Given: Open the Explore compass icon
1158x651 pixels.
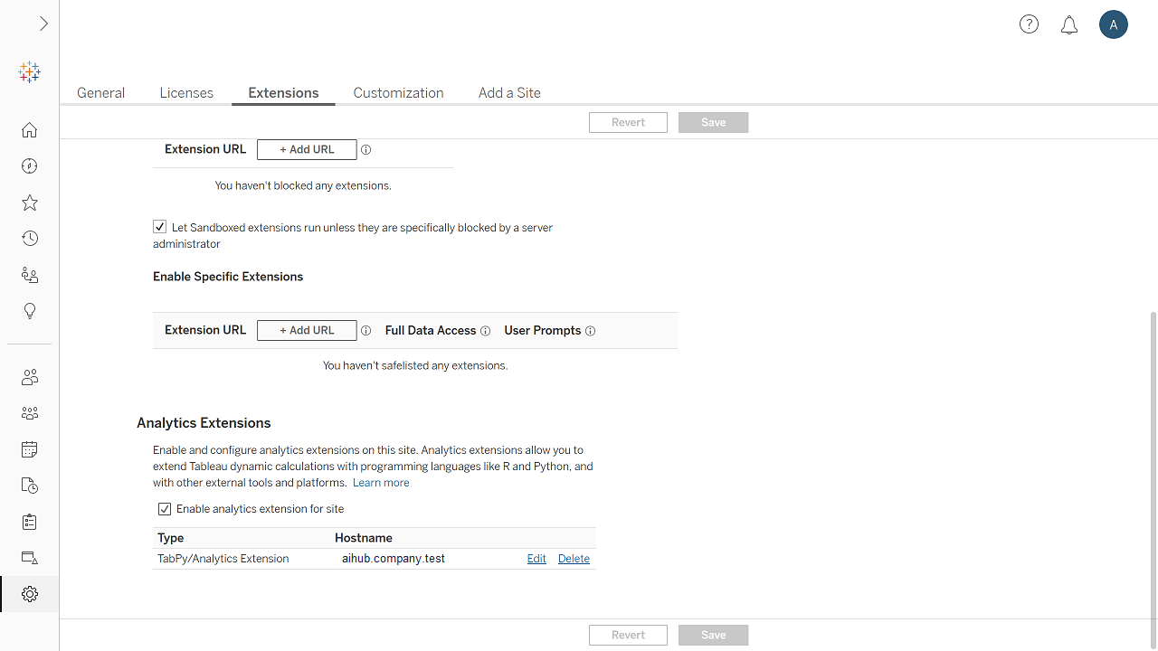Looking at the screenshot, I should (x=30, y=166).
